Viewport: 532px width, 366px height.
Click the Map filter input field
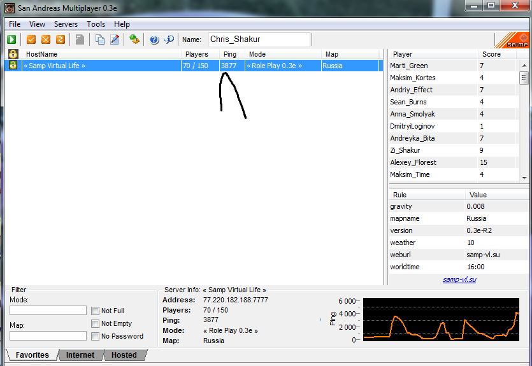(x=48, y=336)
